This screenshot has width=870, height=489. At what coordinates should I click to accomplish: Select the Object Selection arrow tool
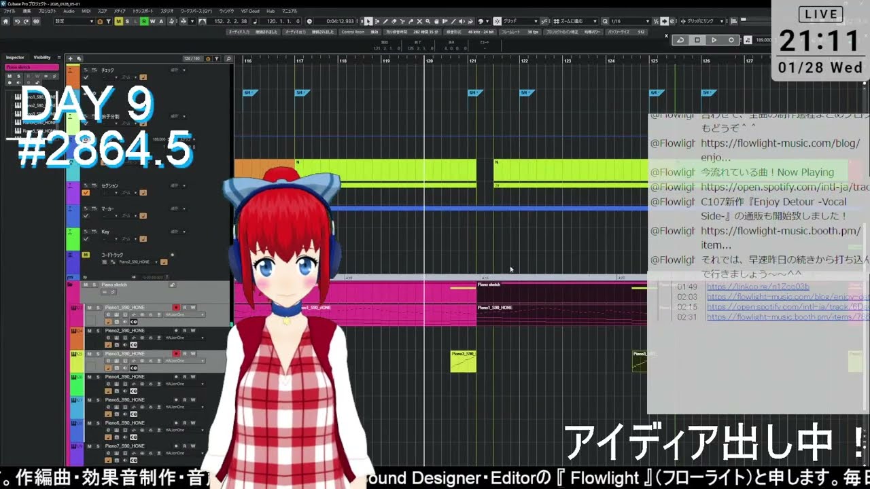368,21
